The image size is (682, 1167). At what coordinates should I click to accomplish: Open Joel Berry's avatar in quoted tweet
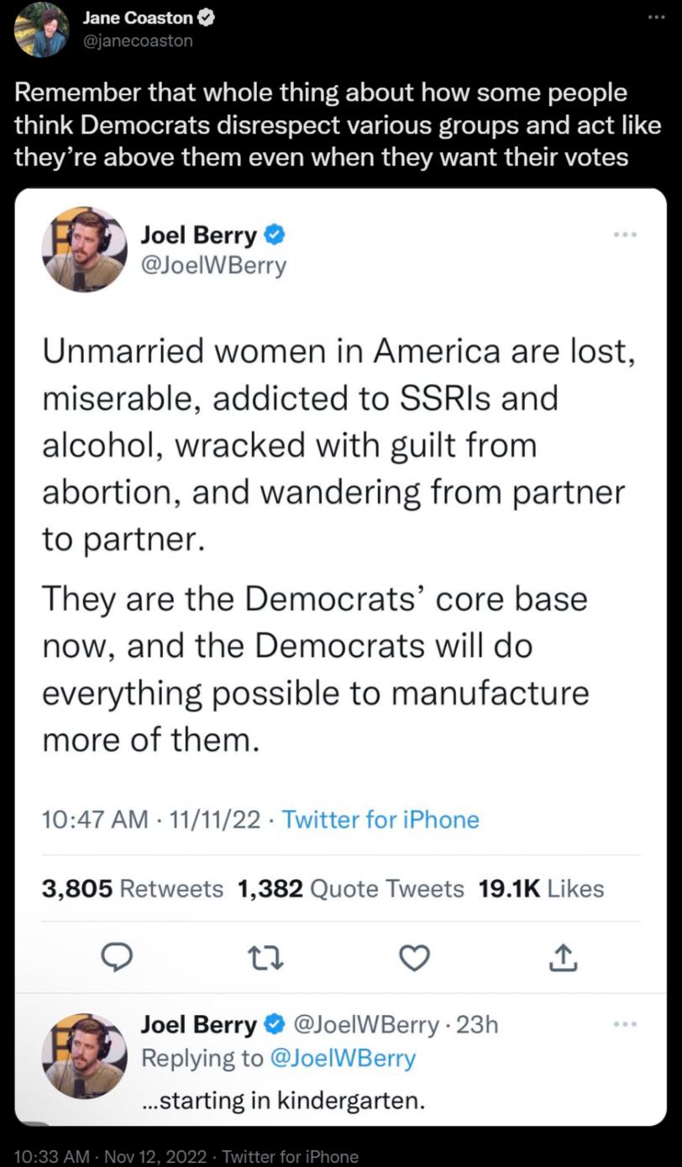click(x=84, y=250)
